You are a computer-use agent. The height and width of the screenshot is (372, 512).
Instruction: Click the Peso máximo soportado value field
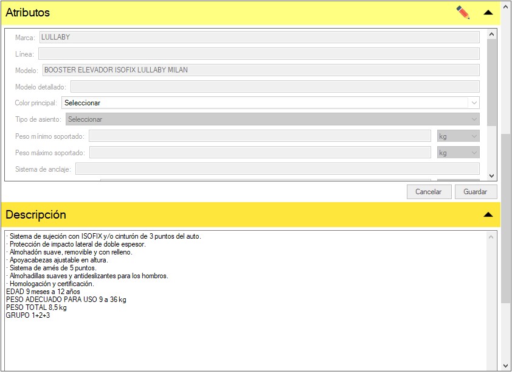coord(260,153)
